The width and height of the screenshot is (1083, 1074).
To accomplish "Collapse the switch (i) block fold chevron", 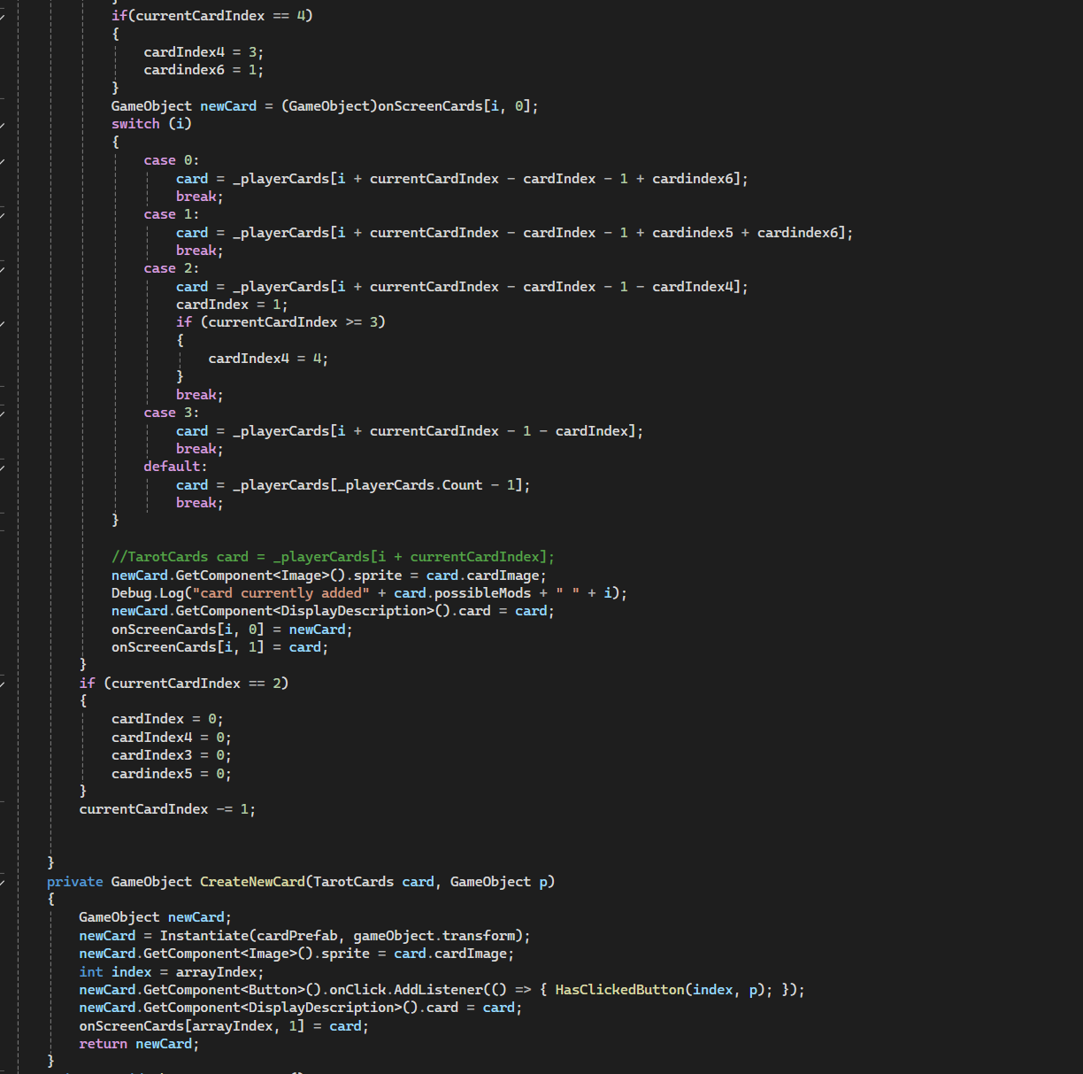I will coord(3,124).
